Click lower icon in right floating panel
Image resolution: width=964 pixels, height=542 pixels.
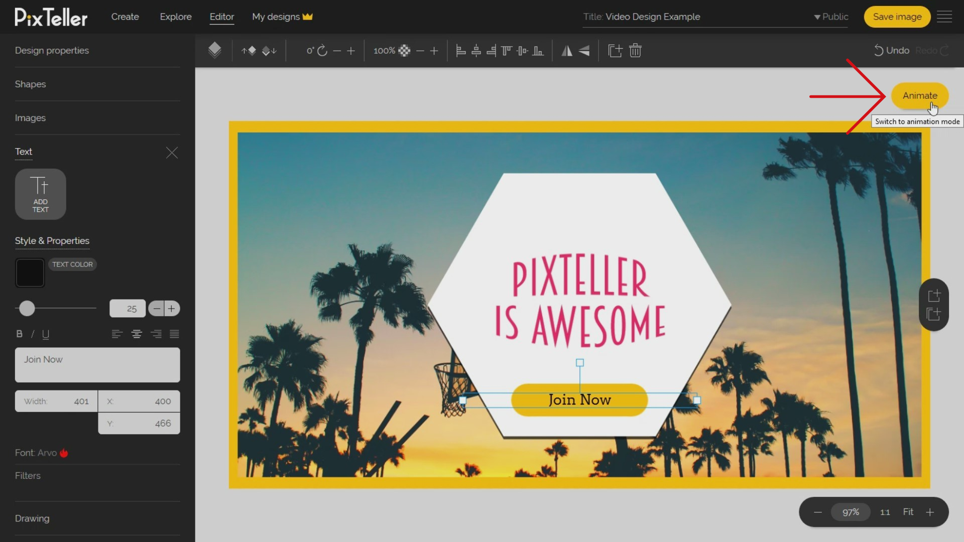tap(934, 314)
